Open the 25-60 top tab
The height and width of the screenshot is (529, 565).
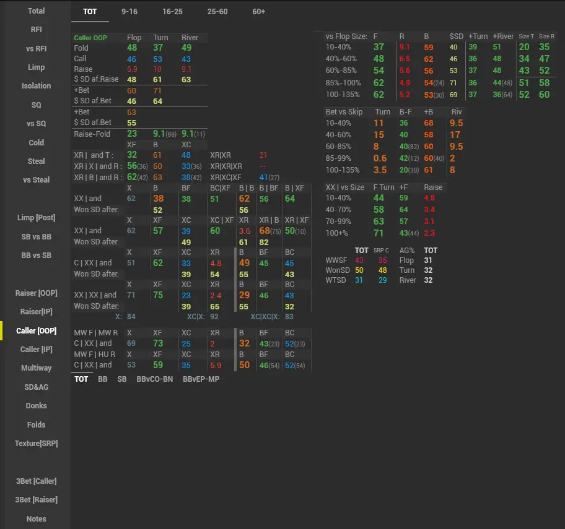pos(217,12)
